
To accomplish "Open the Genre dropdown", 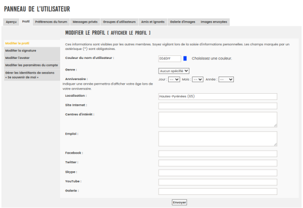I will click(174, 71).
